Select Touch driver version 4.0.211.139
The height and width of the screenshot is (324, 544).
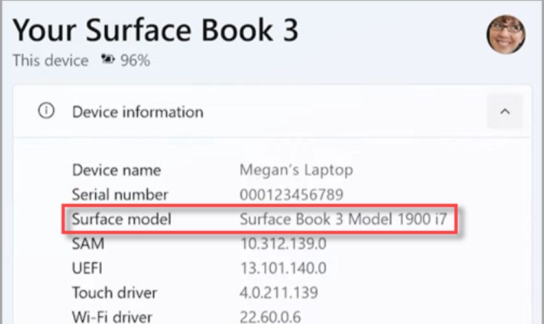pos(279,293)
